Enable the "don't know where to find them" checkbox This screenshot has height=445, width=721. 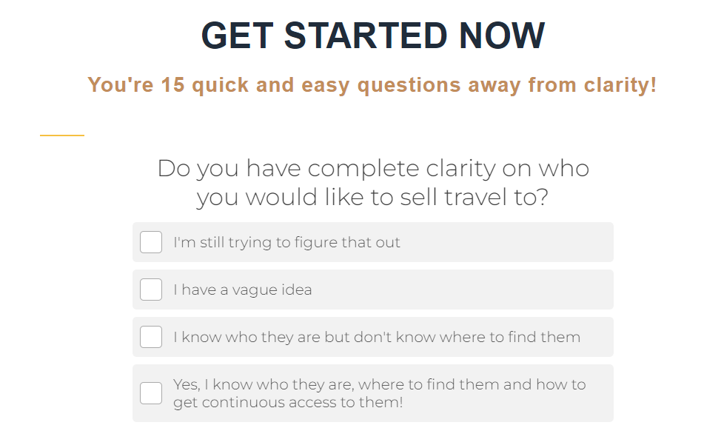[x=151, y=337]
